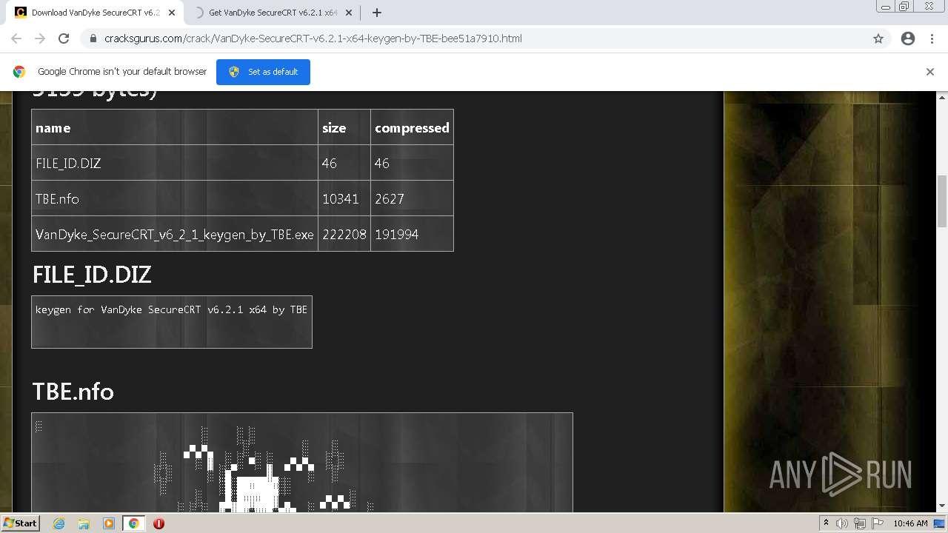The image size is (948, 533).
Task: Switch to 'Download VanDyke SecureCRT v6.2' tab
Action: (x=95, y=13)
